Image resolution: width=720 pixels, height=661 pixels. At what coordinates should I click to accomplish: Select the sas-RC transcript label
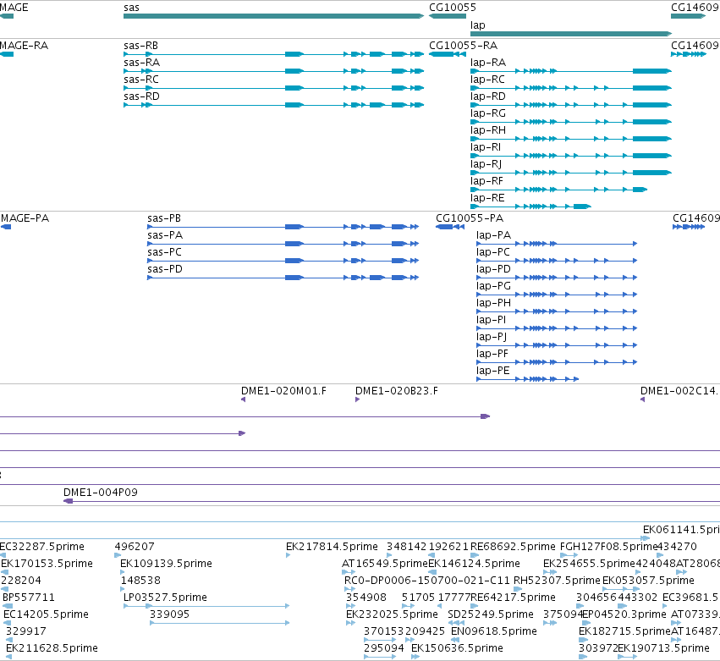[x=141, y=80]
